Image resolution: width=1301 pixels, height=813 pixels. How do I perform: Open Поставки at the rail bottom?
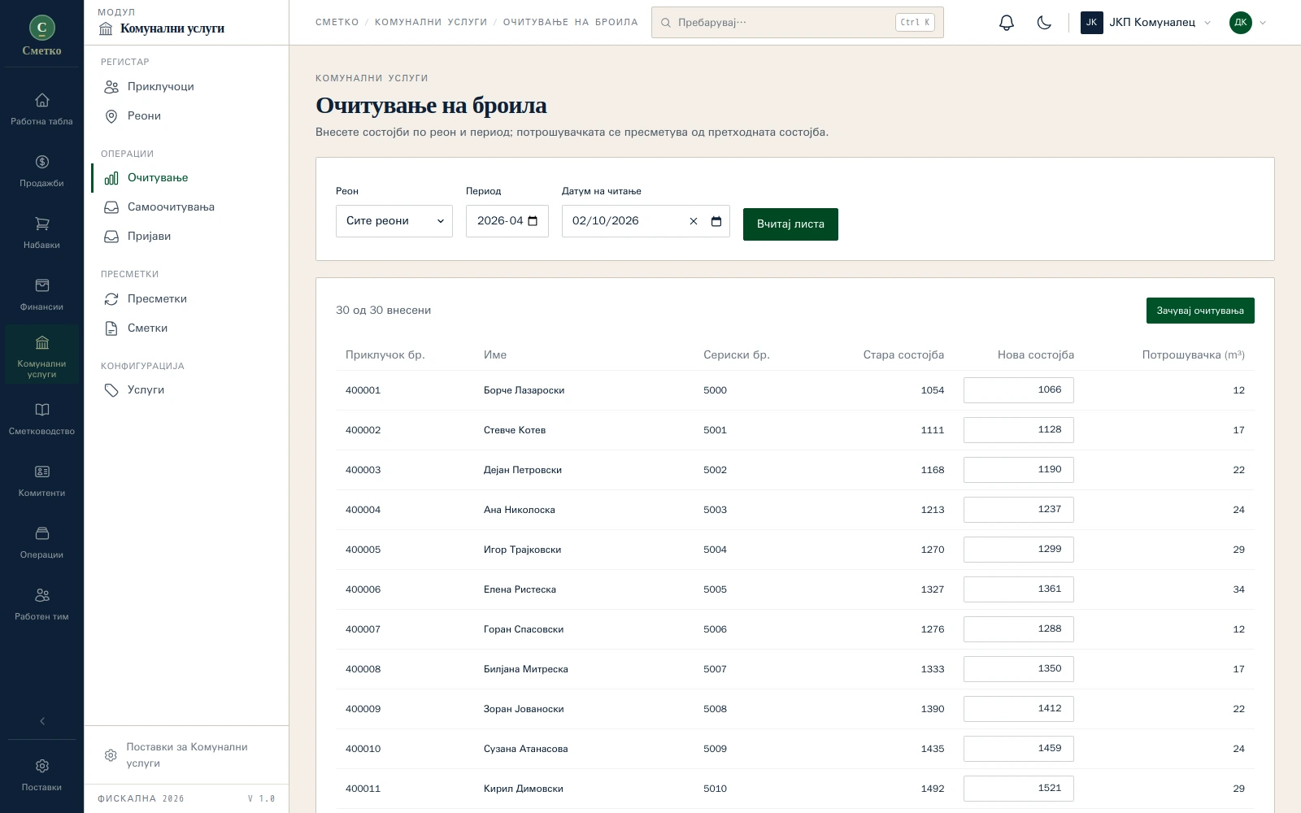(41, 776)
